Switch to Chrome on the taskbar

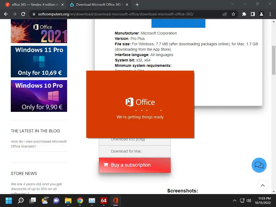[80, 201]
